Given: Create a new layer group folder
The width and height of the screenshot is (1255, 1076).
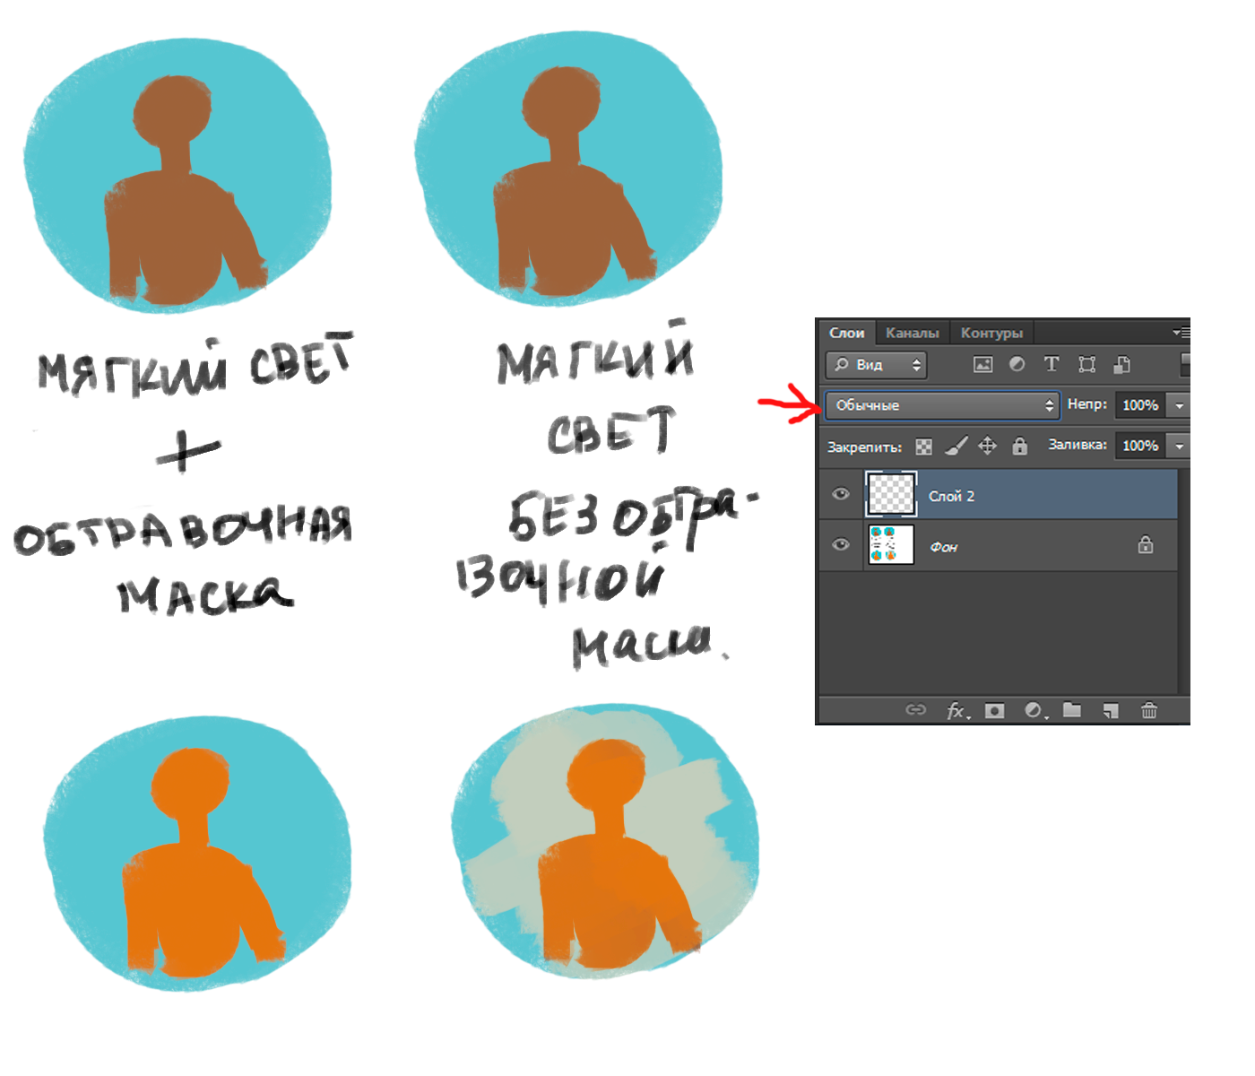Looking at the screenshot, I should tap(1072, 710).
